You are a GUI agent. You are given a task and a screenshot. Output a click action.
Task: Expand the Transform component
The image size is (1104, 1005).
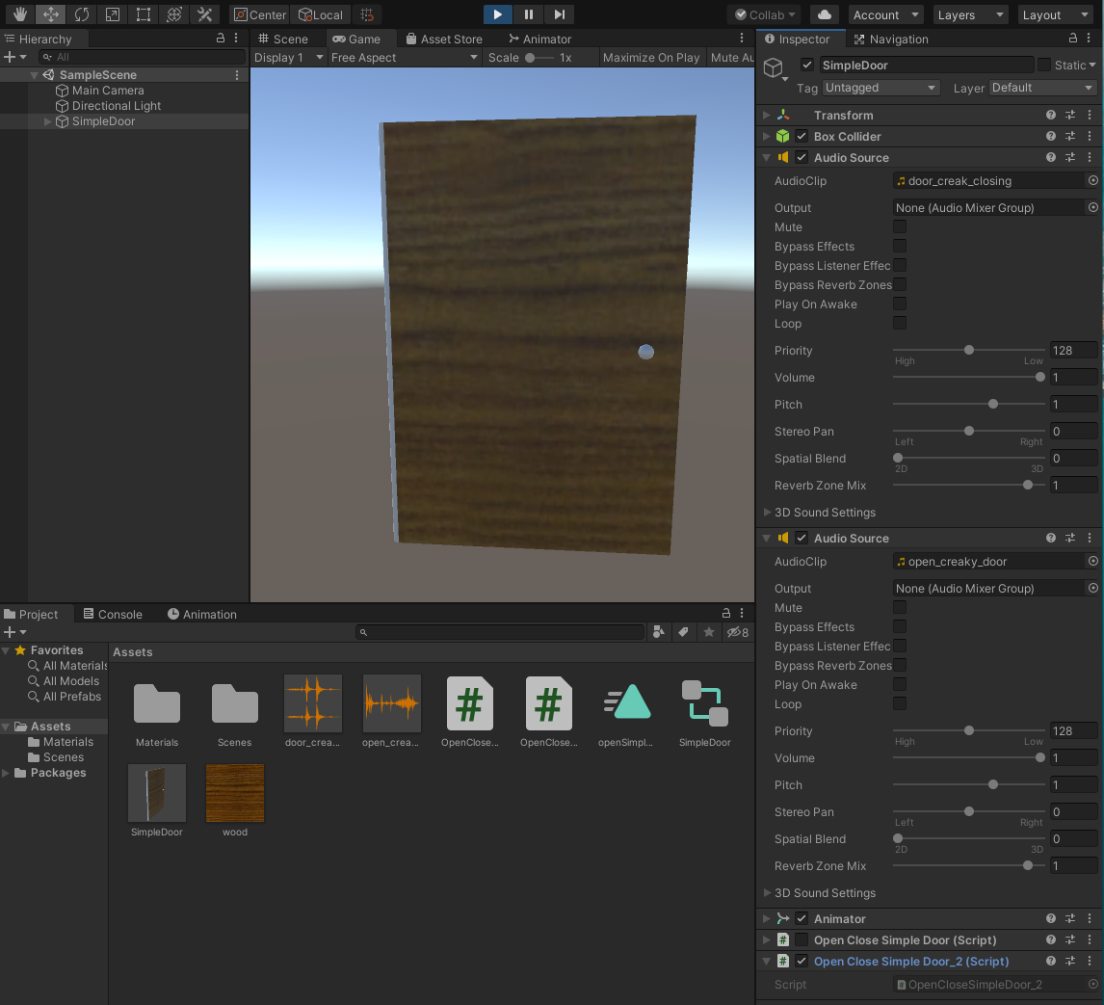click(767, 115)
